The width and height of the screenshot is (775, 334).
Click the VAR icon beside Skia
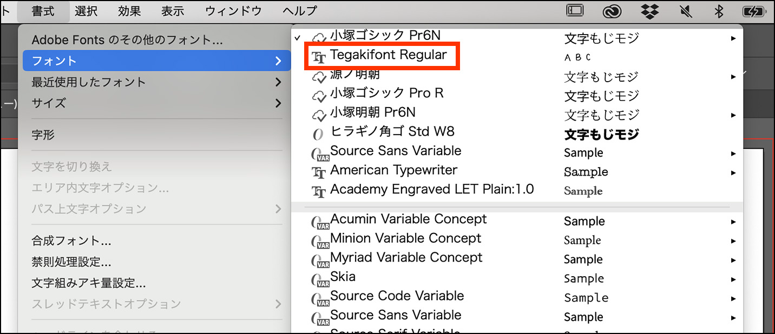tap(320, 279)
